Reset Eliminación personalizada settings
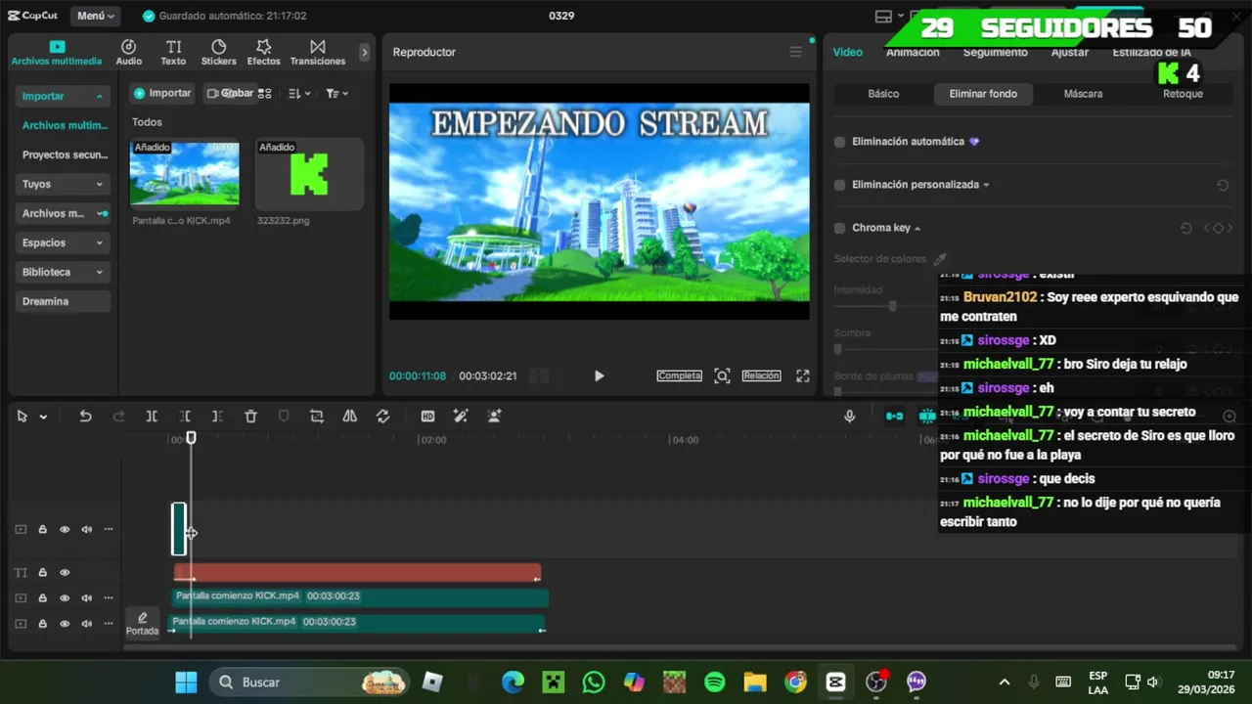Viewport: 1252px width, 704px height. pyautogui.click(x=1223, y=185)
